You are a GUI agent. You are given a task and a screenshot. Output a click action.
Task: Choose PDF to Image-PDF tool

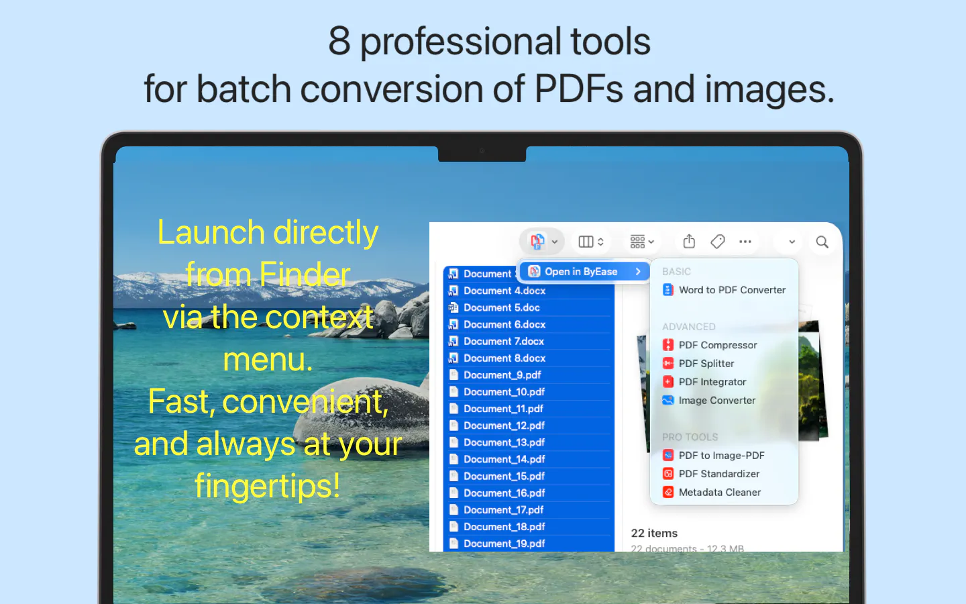(713, 455)
